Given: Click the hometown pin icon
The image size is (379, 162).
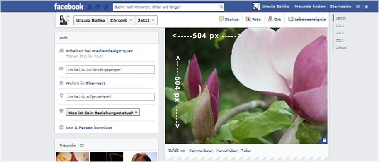Looking at the screenshot, I should [x=61, y=96].
